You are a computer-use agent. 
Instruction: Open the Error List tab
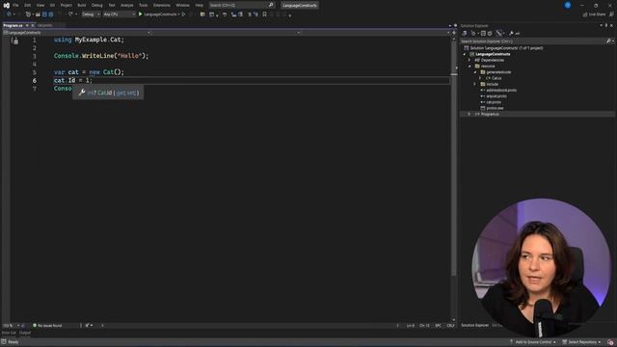[x=9, y=333]
